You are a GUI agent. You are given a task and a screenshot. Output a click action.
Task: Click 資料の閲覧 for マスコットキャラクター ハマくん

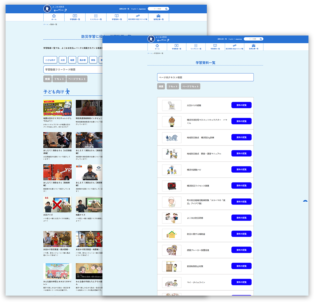pyautogui.click(x=241, y=121)
